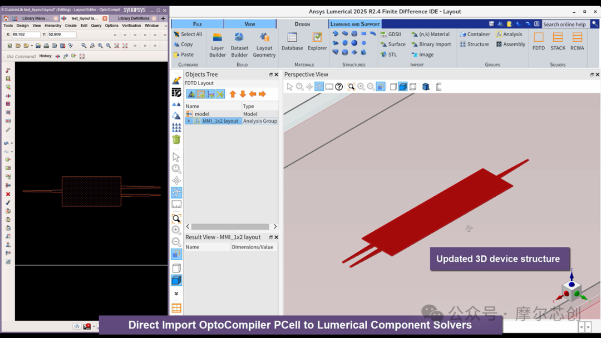The height and width of the screenshot is (338, 601).
Task: Click the Y coordinate field in Layout Editor
Action: pos(62,34)
